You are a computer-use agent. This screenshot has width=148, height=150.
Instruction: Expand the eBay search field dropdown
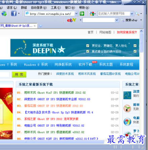pos(117,20)
